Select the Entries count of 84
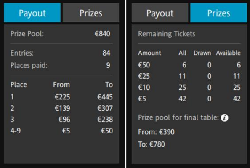Viewport: 250px width, 168px height. click(106, 53)
